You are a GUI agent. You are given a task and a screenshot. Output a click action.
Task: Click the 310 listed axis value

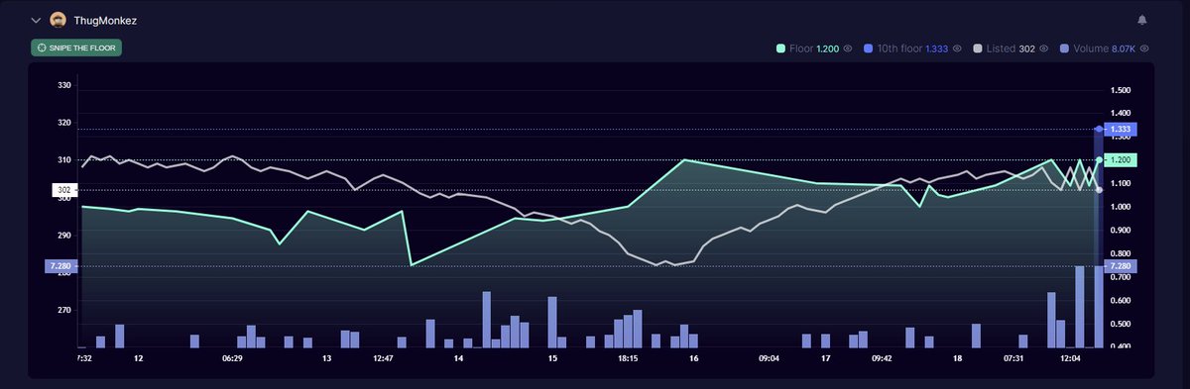[x=64, y=160]
